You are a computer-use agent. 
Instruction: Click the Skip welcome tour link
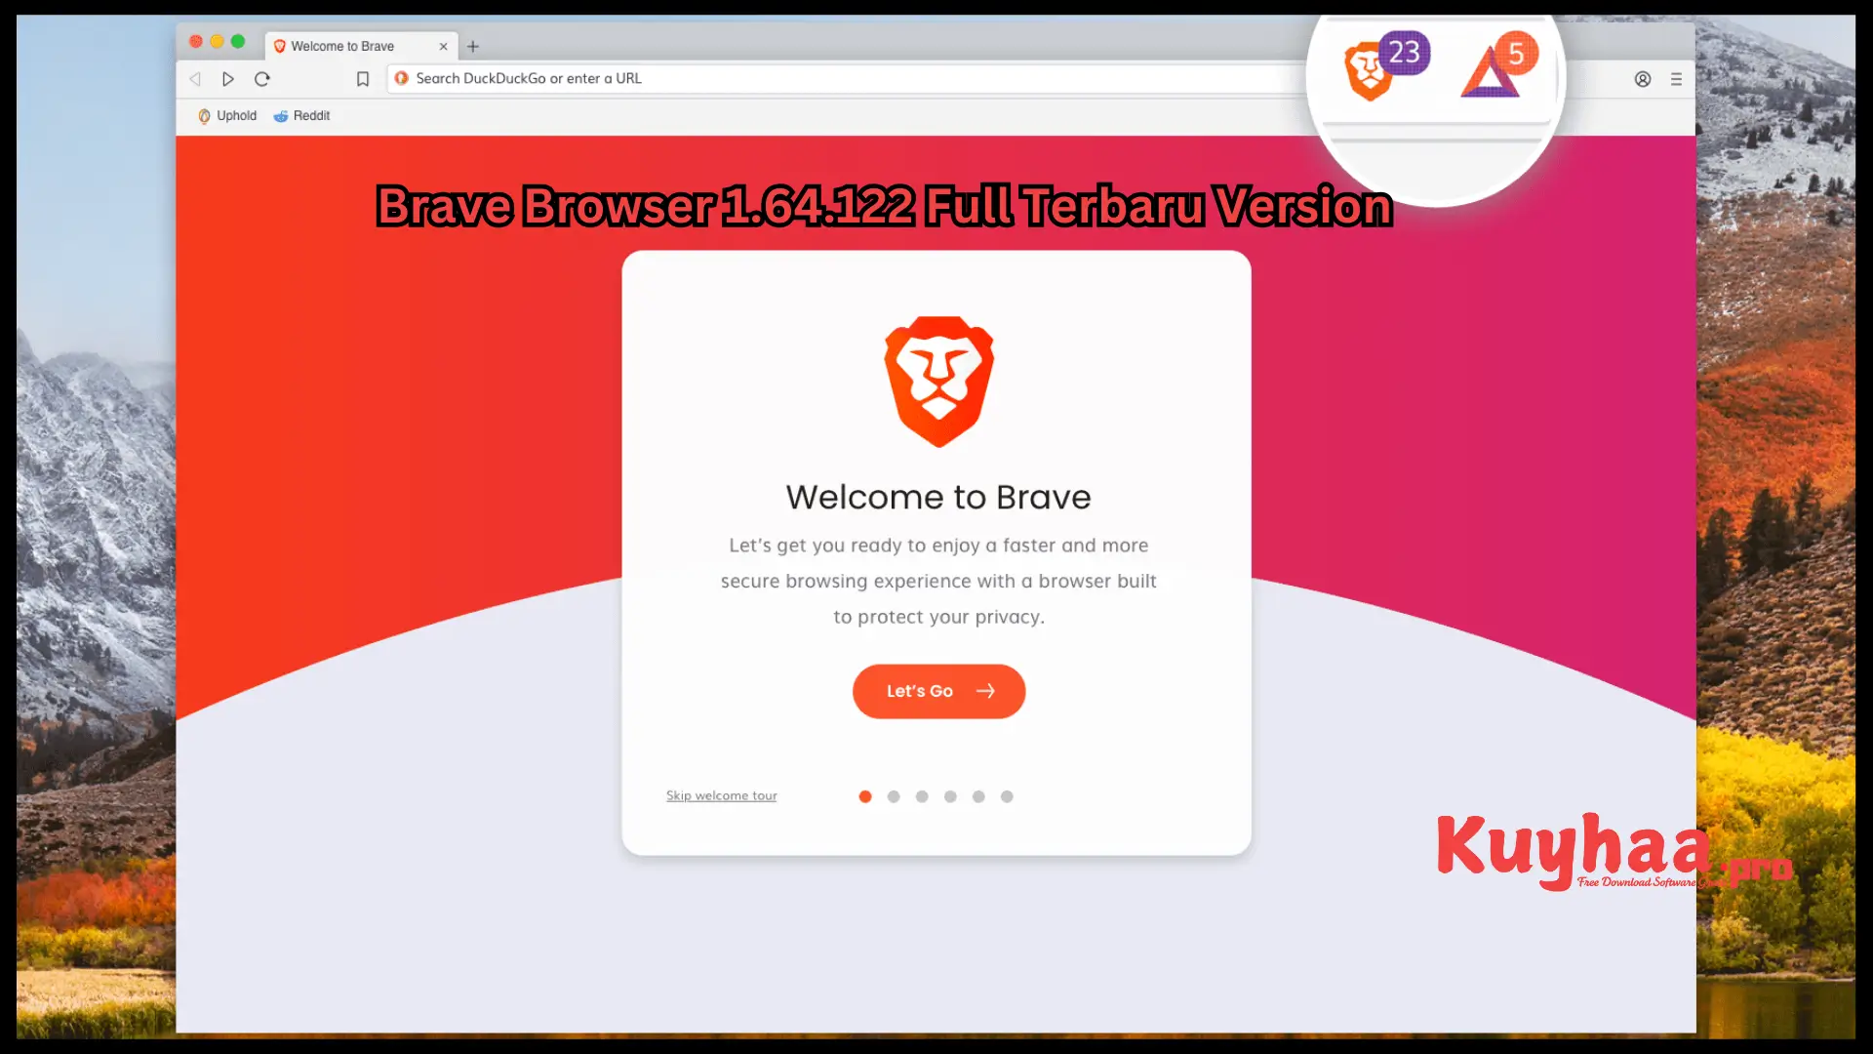point(722,794)
